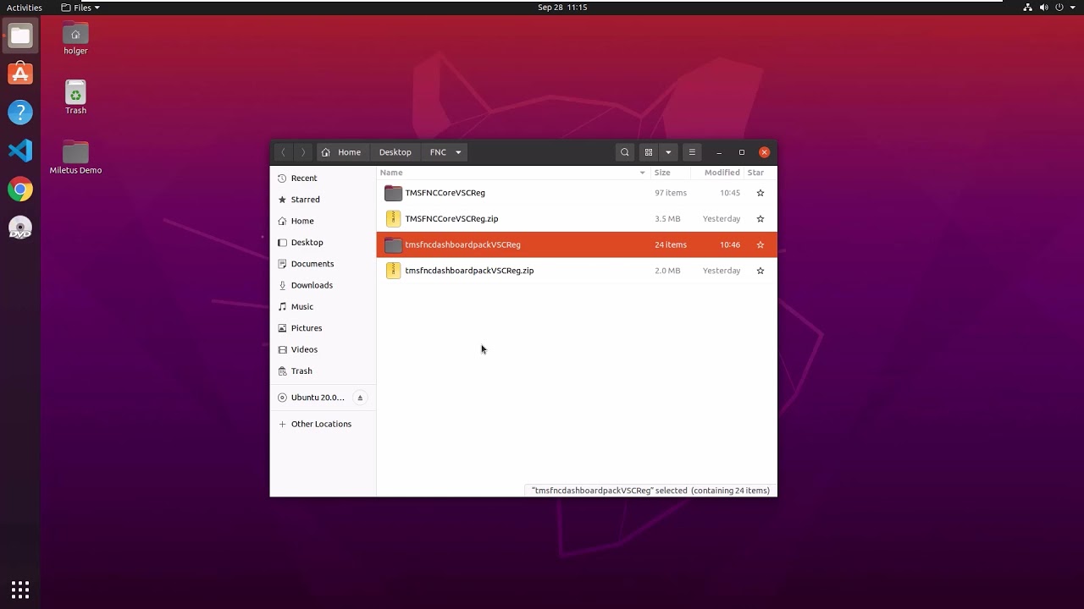Click the 3.5 MB size cell
Image resolution: width=1084 pixels, height=609 pixels.
(667, 218)
